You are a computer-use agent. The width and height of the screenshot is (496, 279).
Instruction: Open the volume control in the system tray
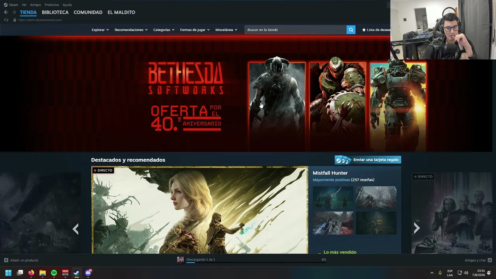(x=466, y=273)
